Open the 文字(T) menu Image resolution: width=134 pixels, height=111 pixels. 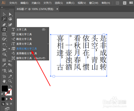point(47,3)
